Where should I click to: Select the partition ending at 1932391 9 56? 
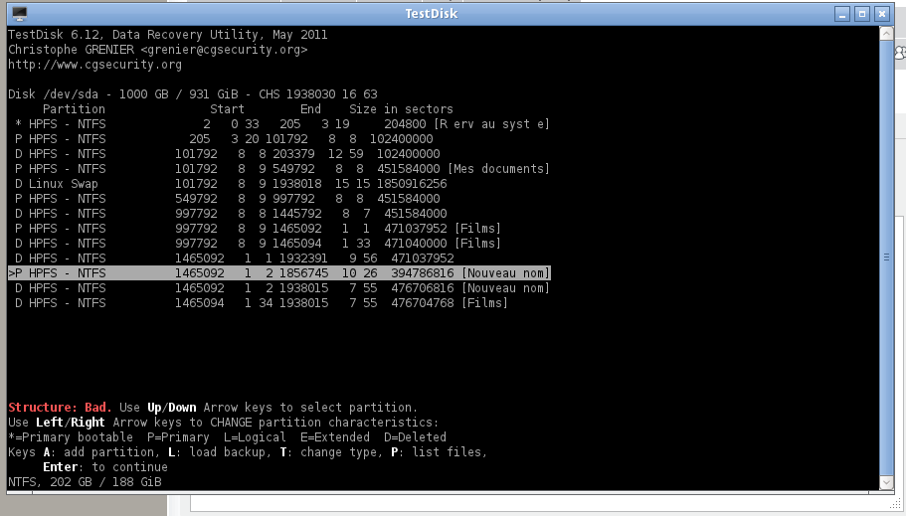231,258
